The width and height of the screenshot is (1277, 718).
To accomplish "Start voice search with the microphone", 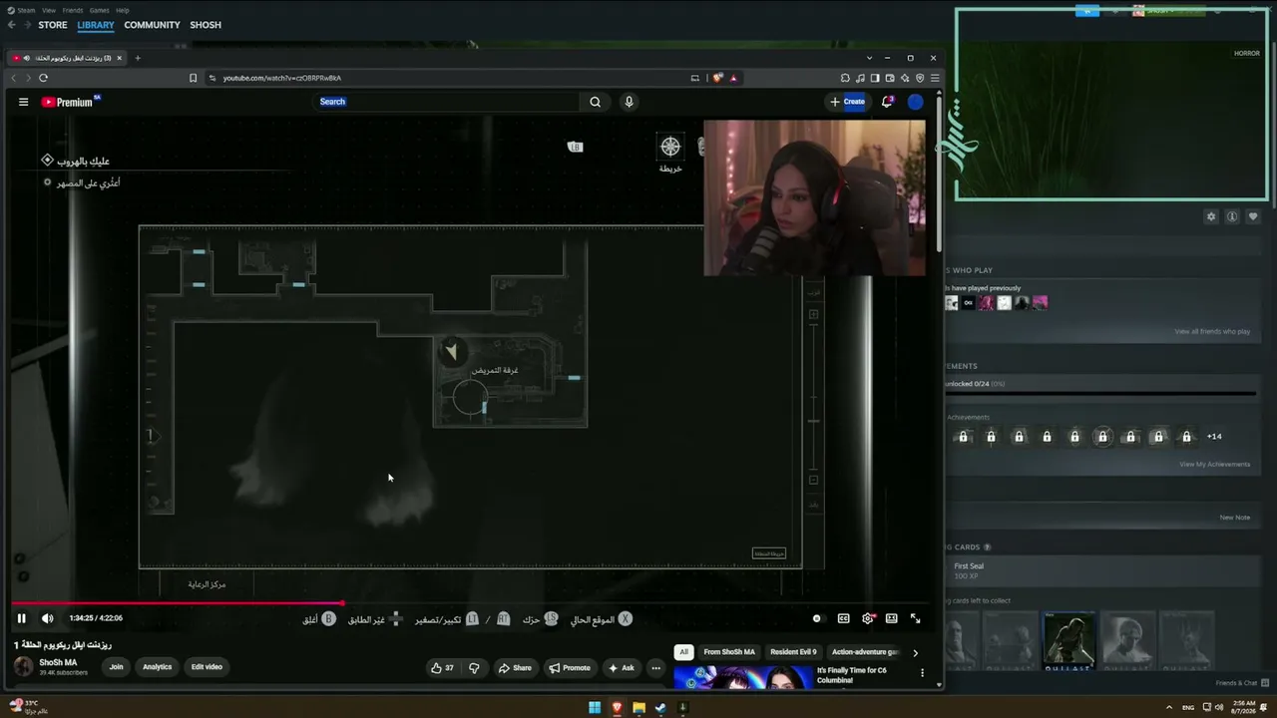I will (629, 102).
